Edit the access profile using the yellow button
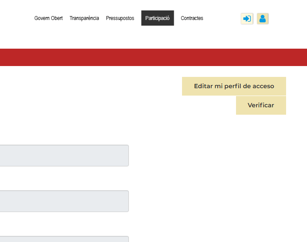Viewport: 307px width, 242px height. coord(234,86)
